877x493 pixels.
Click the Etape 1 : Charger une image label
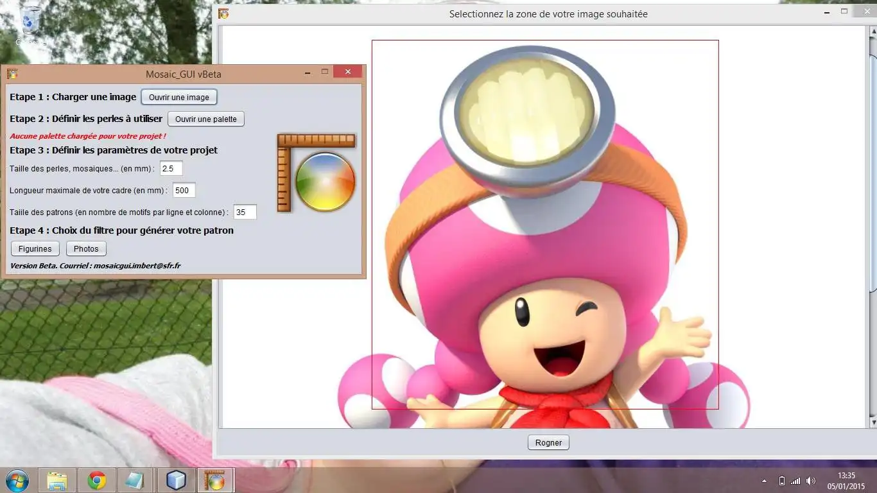click(x=73, y=97)
